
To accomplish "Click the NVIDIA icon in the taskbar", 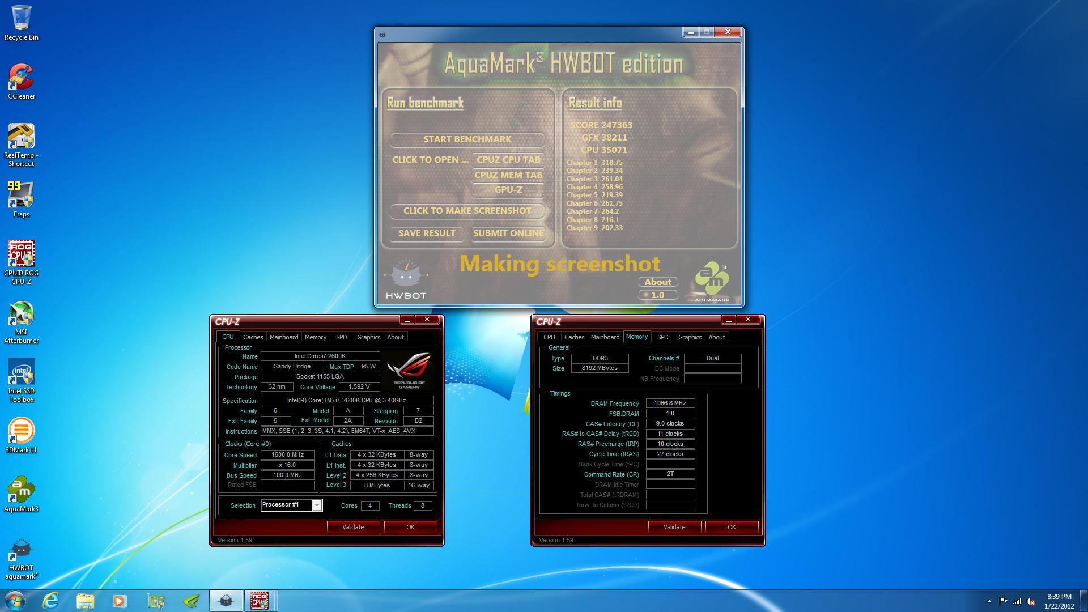I will (x=191, y=601).
